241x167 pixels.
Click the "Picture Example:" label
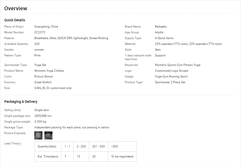15,133
